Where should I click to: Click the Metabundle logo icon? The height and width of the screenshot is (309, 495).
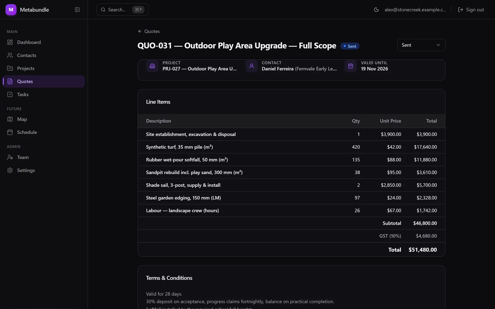coord(11,10)
